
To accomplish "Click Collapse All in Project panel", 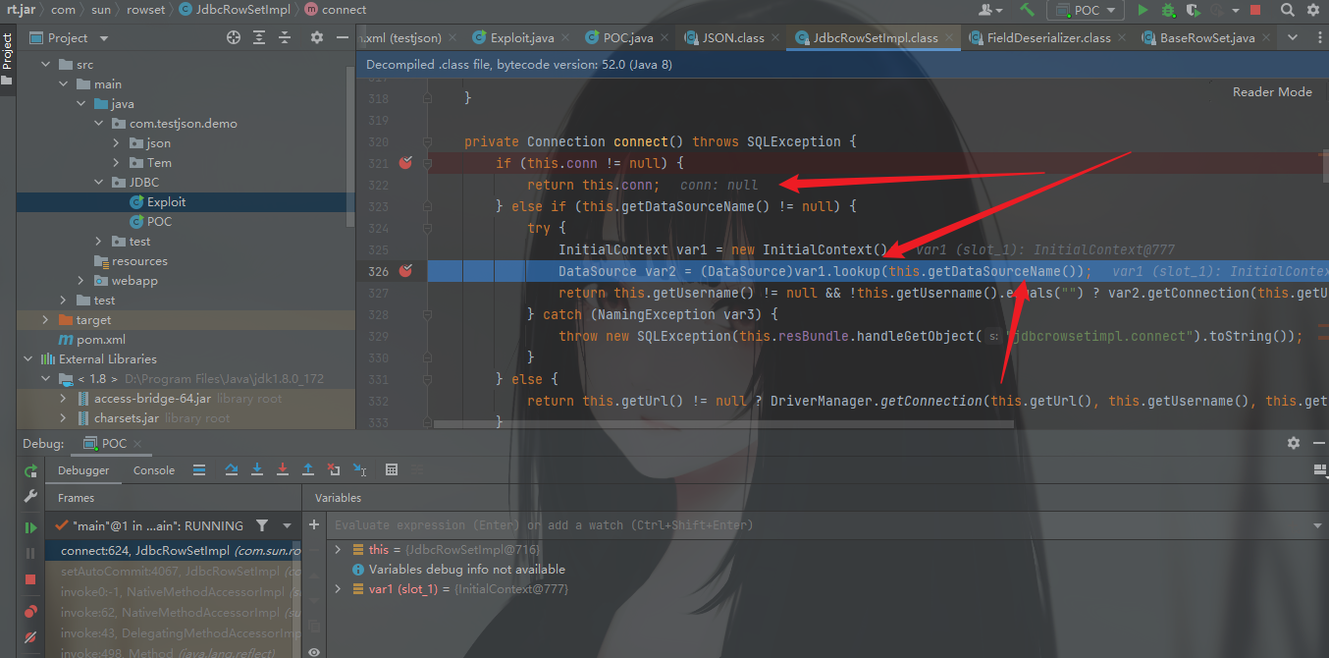I will pos(285,37).
